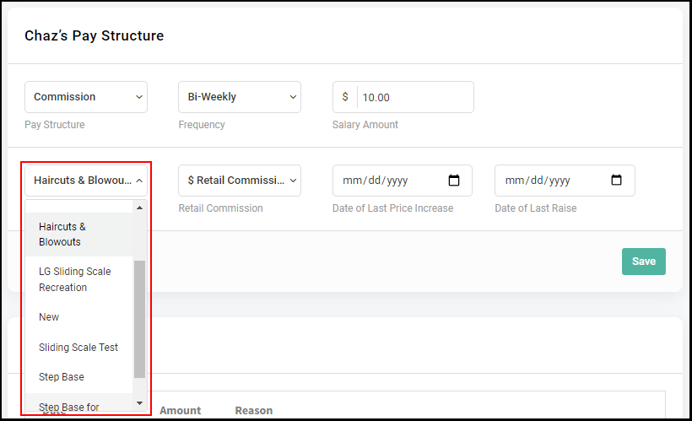The image size is (692, 421).
Task: Open the Bi-Weekly Frequency dropdown
Action: [x=240, y=97]
